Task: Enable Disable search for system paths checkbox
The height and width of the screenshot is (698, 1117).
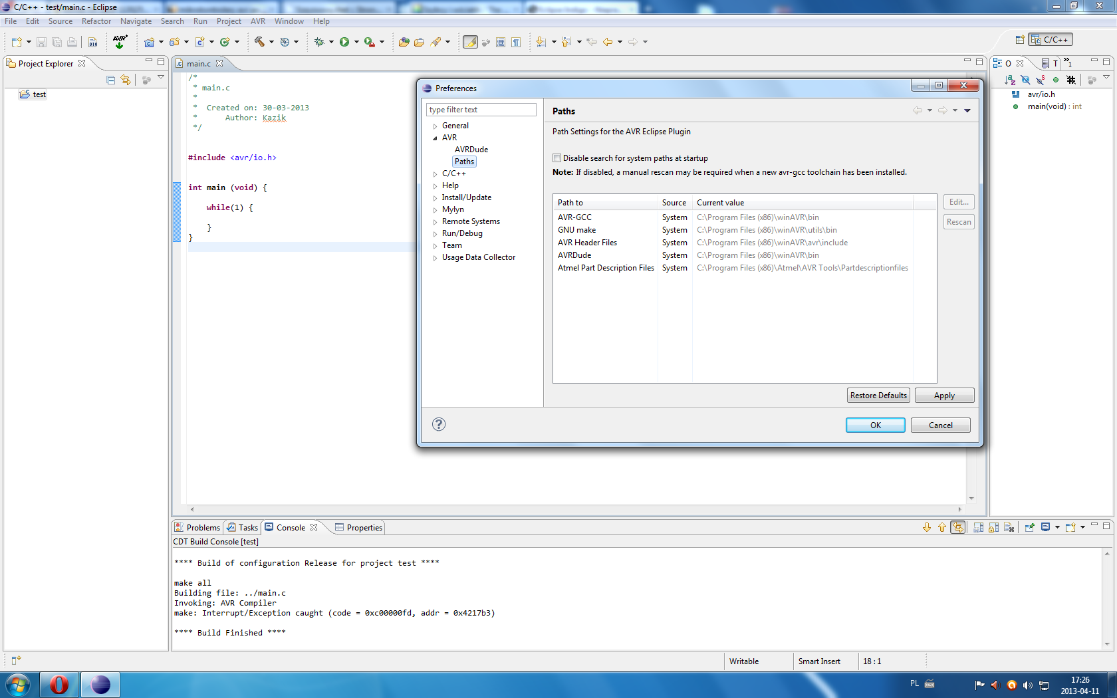Action: pyautogui.click(x=557, y=158)
